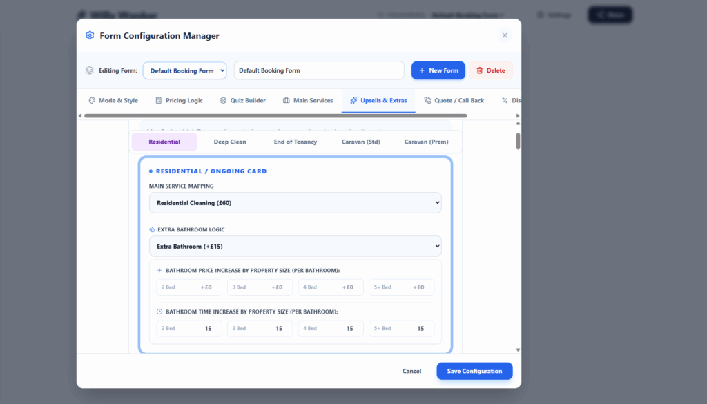
Task: Open the Quiz Builder tab
Action: click(x=242, y=101)
